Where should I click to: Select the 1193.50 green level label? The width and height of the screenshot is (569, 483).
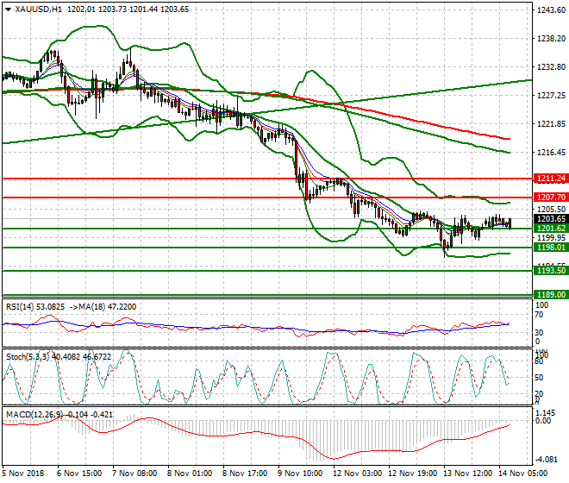coord(551,271)
